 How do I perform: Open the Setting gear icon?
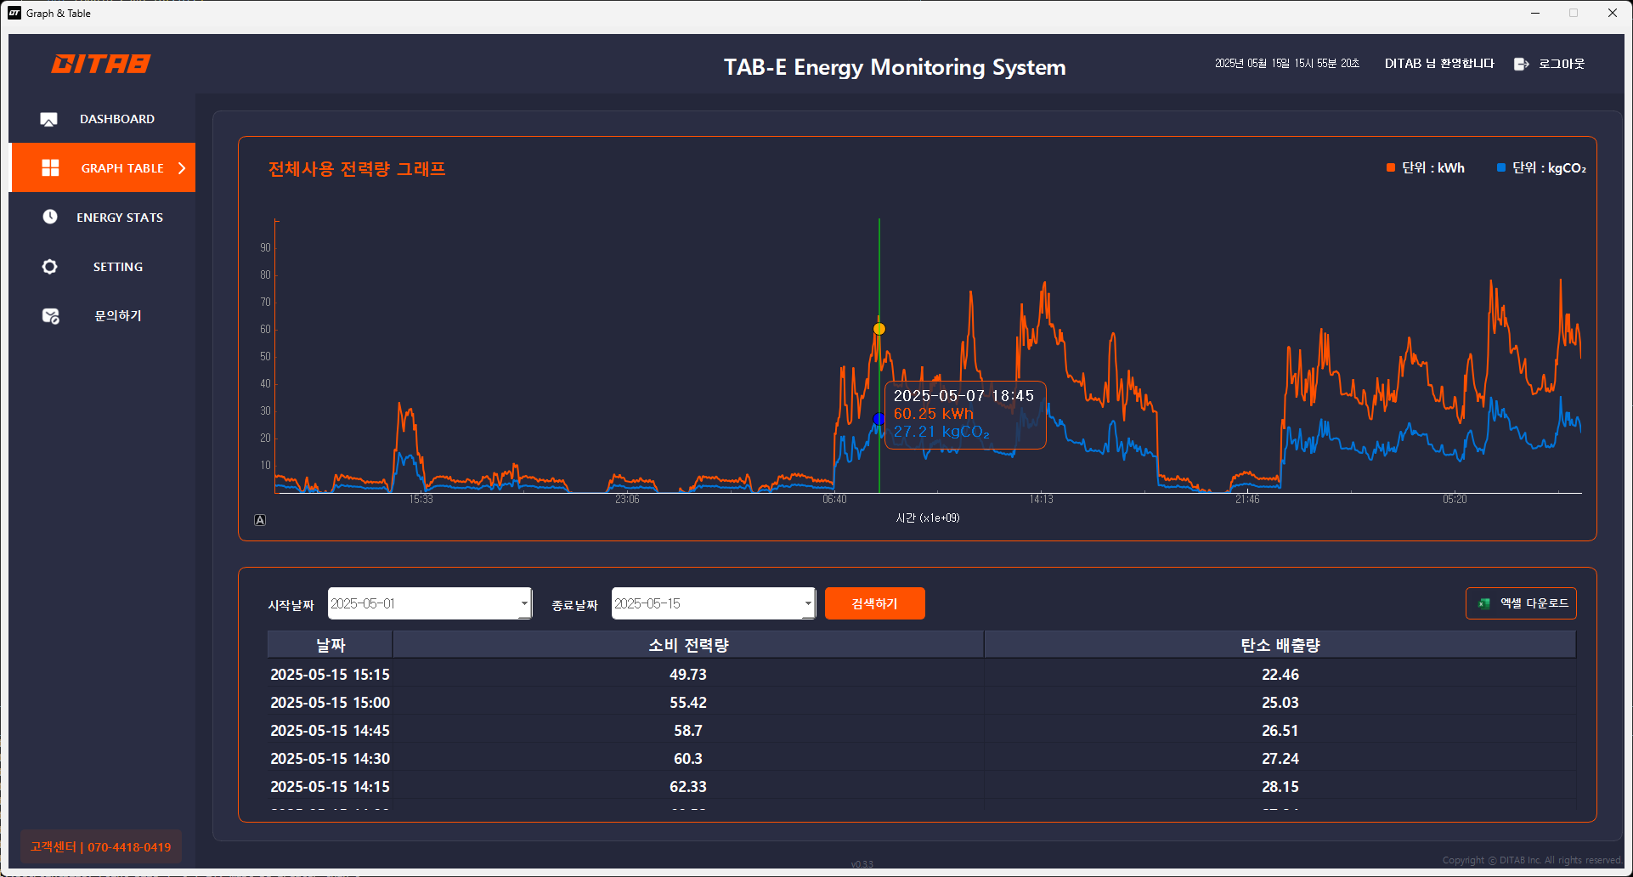[x=50, y=267]
